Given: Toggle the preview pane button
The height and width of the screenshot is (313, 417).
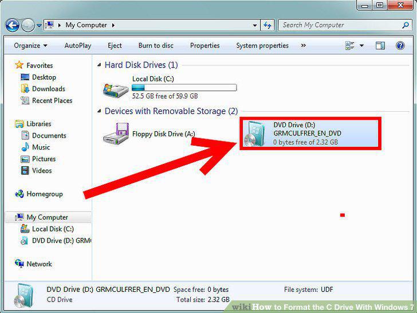Looking at the screenshot, I should [x=380, y=46].
